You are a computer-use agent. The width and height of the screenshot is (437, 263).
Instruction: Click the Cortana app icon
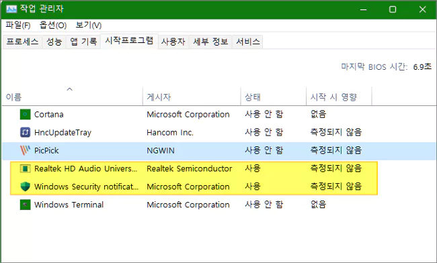click(25, 114)
